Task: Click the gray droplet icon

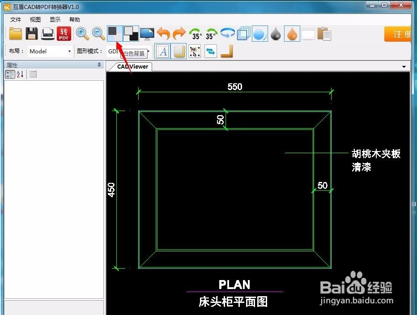Action: click(276, 34)
